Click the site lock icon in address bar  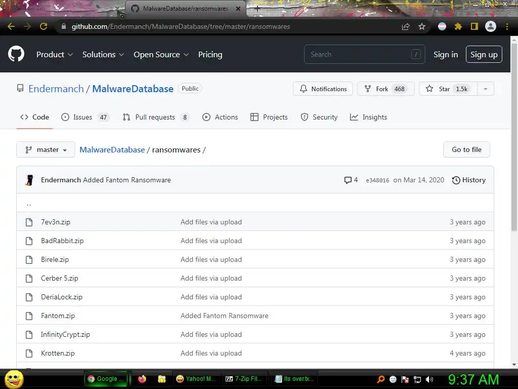point(64,26)
